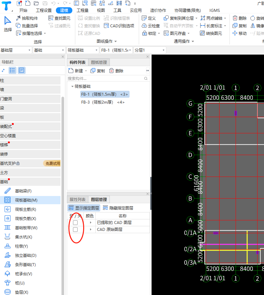This screenshot has width=264, height=295.
Task: Click ribbon 删除 delete tool
Action: [240, 18]
